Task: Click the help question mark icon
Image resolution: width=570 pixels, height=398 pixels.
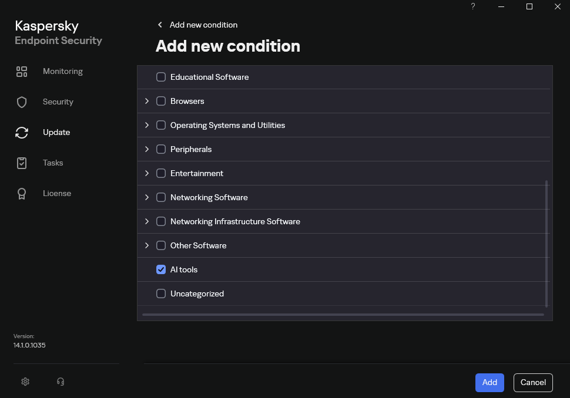Action: pyautogui.click(x=473, y=6)
